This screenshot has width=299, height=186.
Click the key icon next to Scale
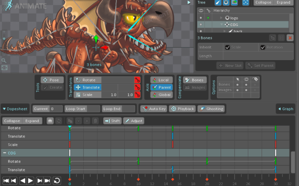click(137, 95)
